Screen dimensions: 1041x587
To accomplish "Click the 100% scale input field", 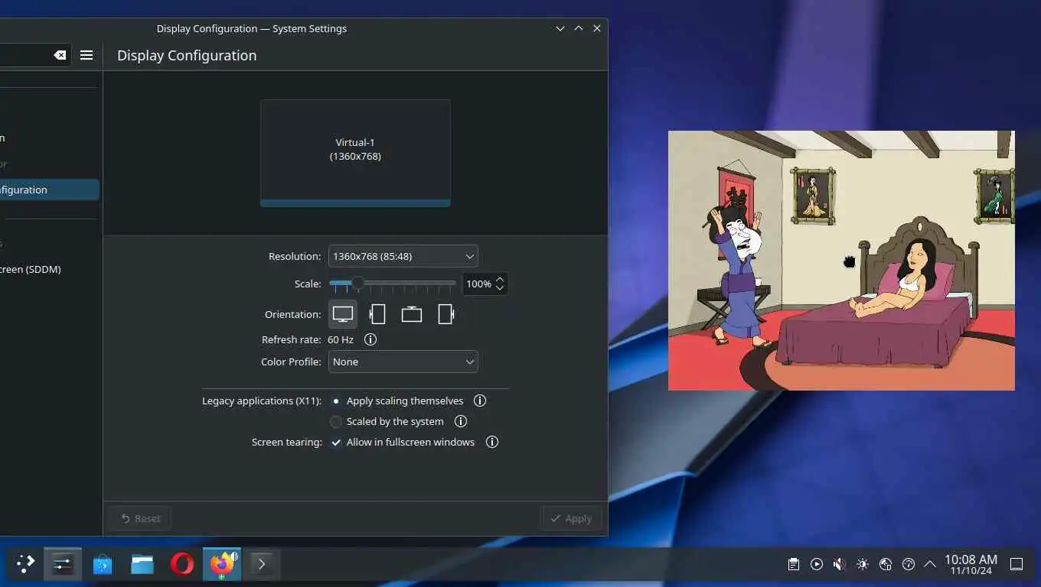I will 478,284.
